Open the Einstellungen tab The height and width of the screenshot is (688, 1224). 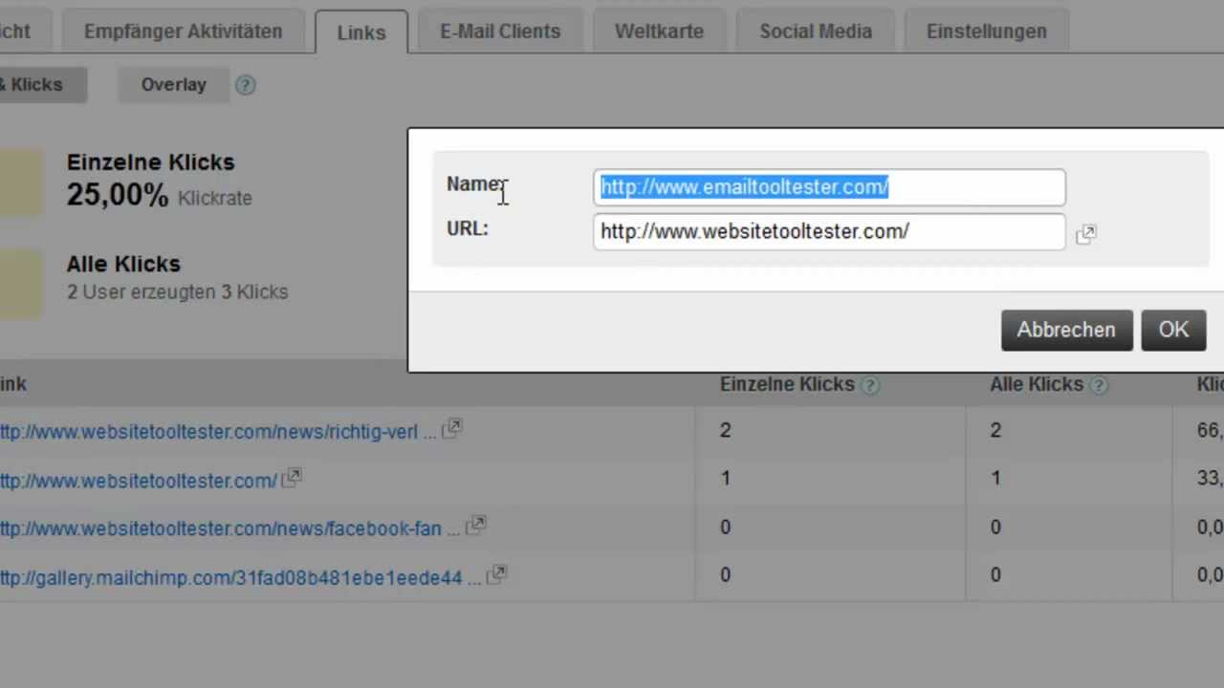[x=986, y=32]
